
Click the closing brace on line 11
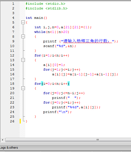(35, 51)
